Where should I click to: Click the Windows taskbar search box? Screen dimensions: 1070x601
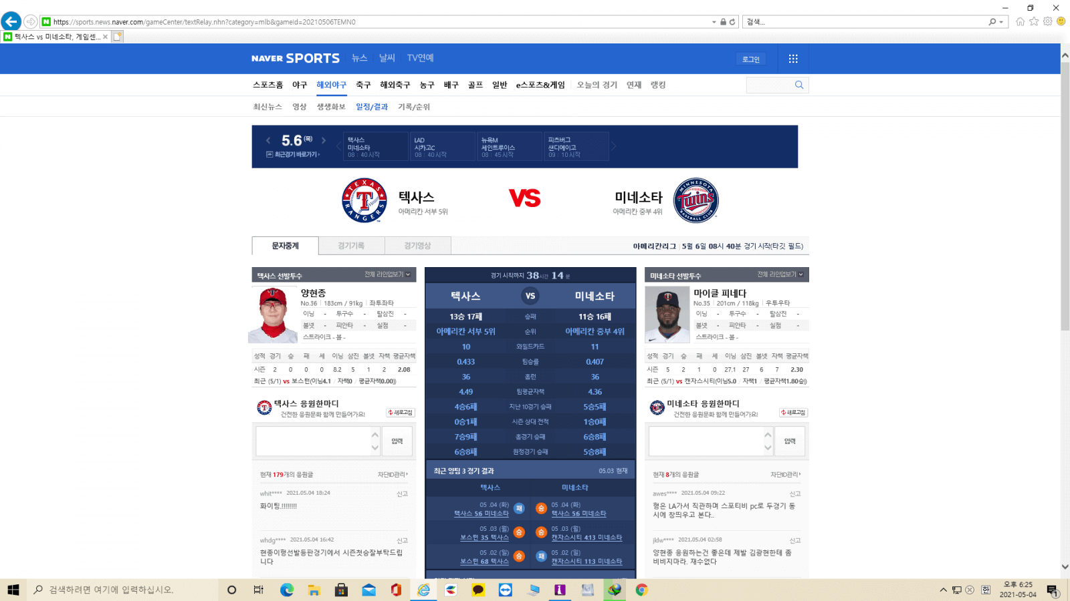click(x=122, y=590)
